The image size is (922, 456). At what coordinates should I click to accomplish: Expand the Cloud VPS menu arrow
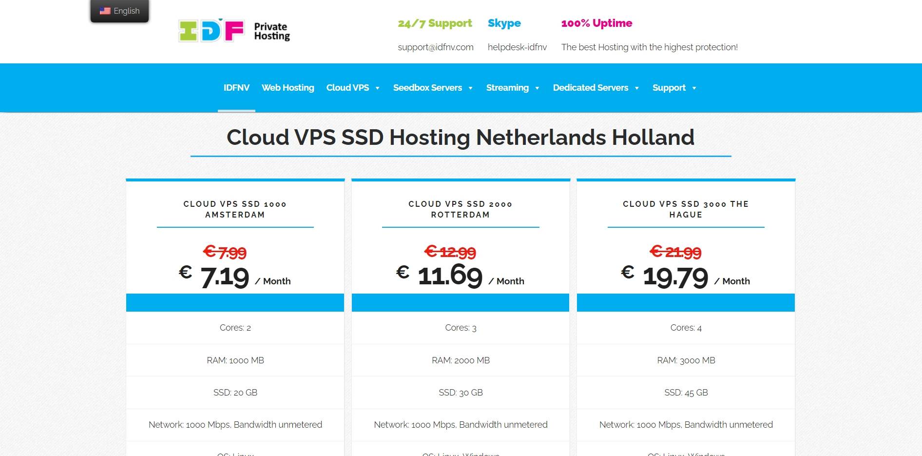coord(377,88)
